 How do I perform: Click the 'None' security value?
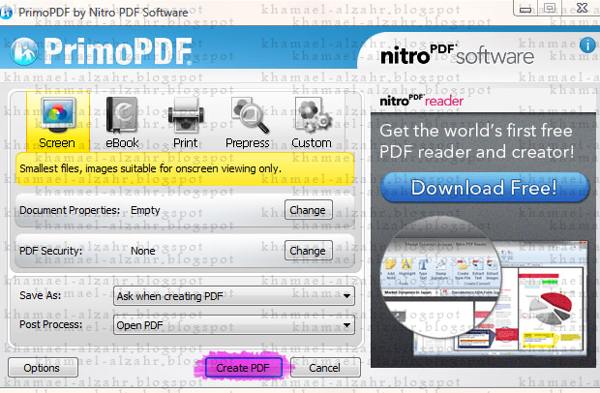coord(143,251)
